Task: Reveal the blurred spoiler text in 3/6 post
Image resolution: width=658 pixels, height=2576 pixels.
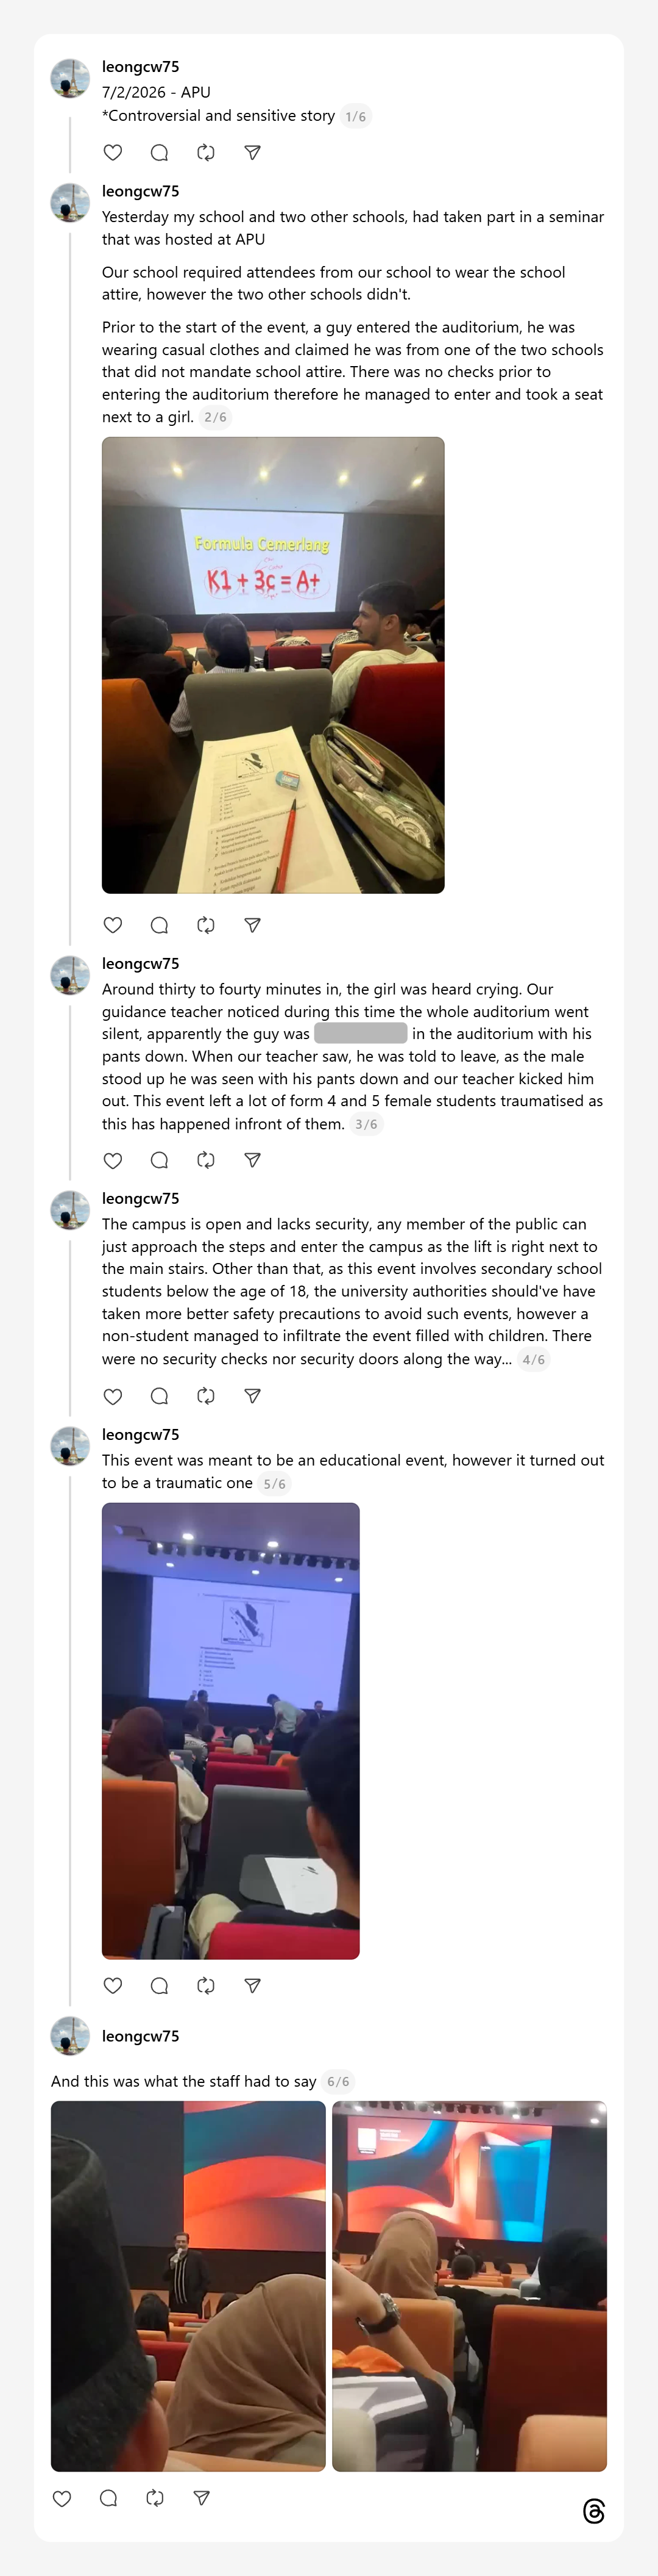Action: [x=361, y=1034]
